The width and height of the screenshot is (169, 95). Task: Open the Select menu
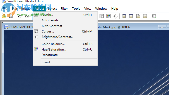click(x=52, y=9)
